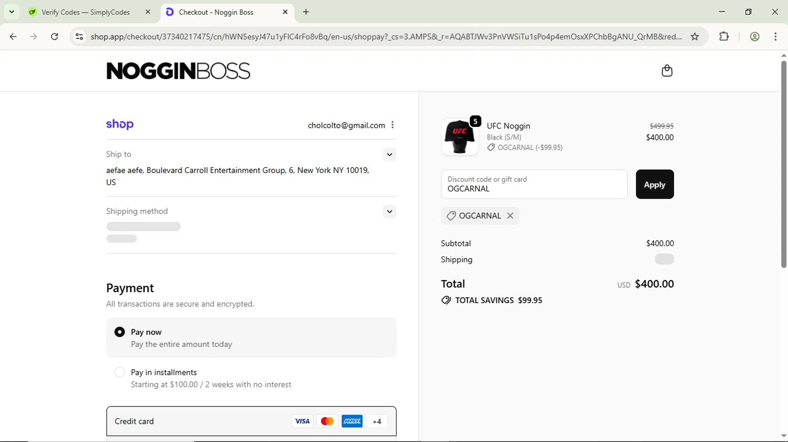Click the page vertical scrollbar
Viewport: 788px width, 442px height.
click(x=783, y=164)
